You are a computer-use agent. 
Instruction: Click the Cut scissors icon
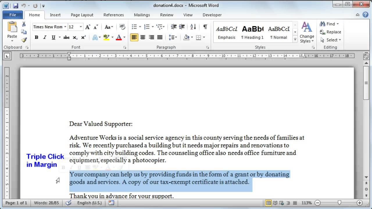(24, 24)
